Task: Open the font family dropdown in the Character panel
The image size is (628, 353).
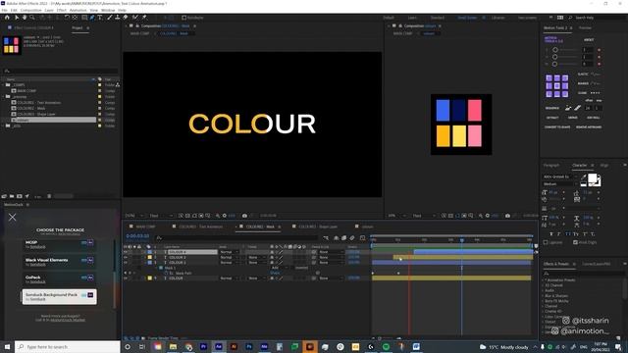Action: pos(559,176)
